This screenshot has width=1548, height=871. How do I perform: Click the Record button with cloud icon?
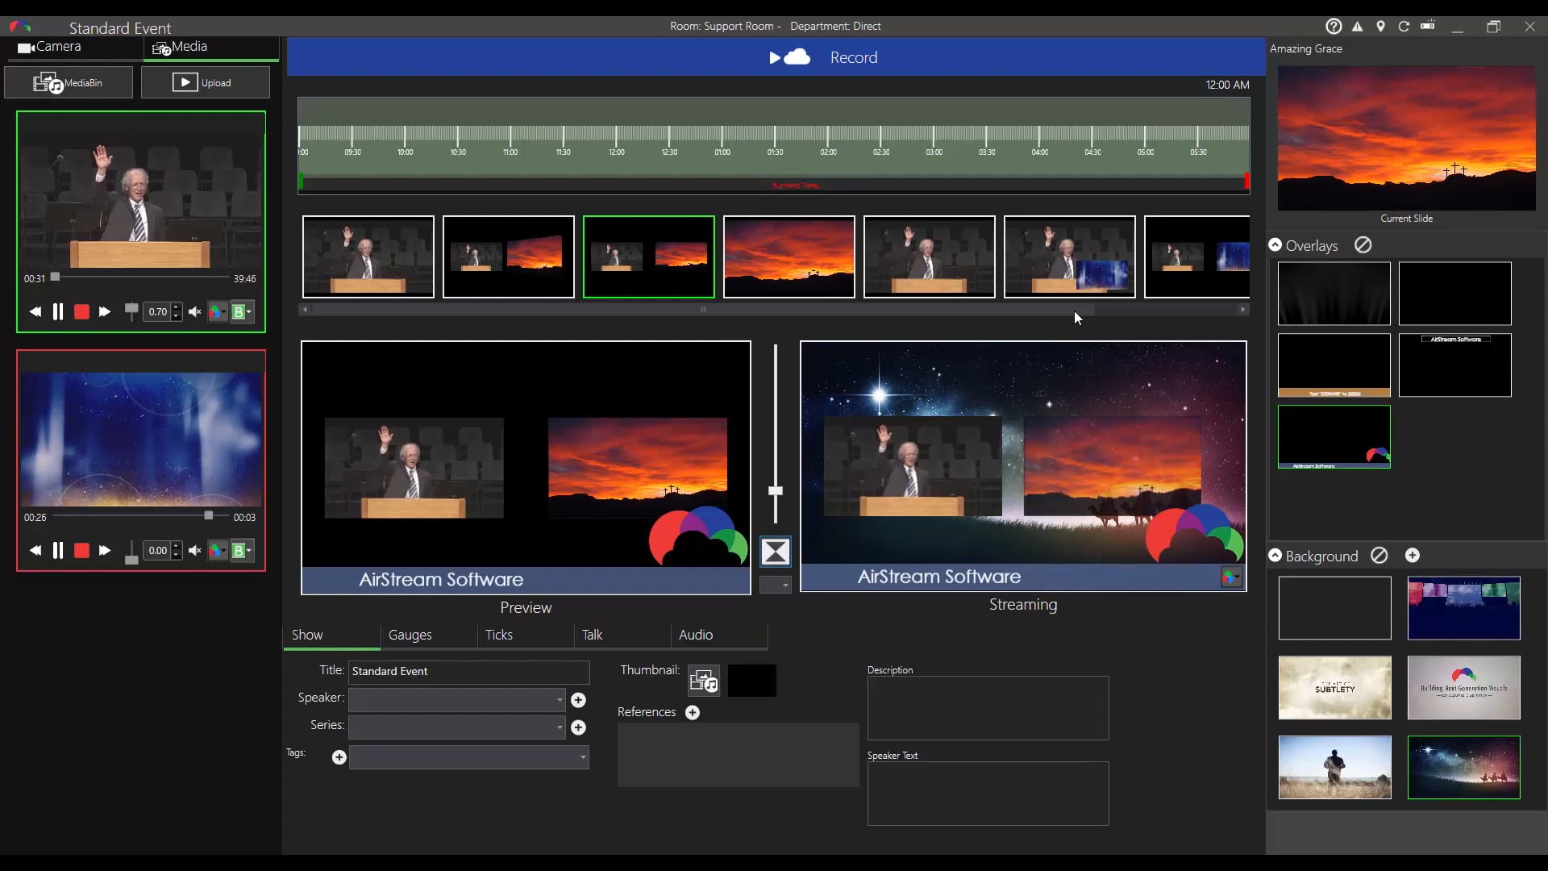(x=822, y=57)
